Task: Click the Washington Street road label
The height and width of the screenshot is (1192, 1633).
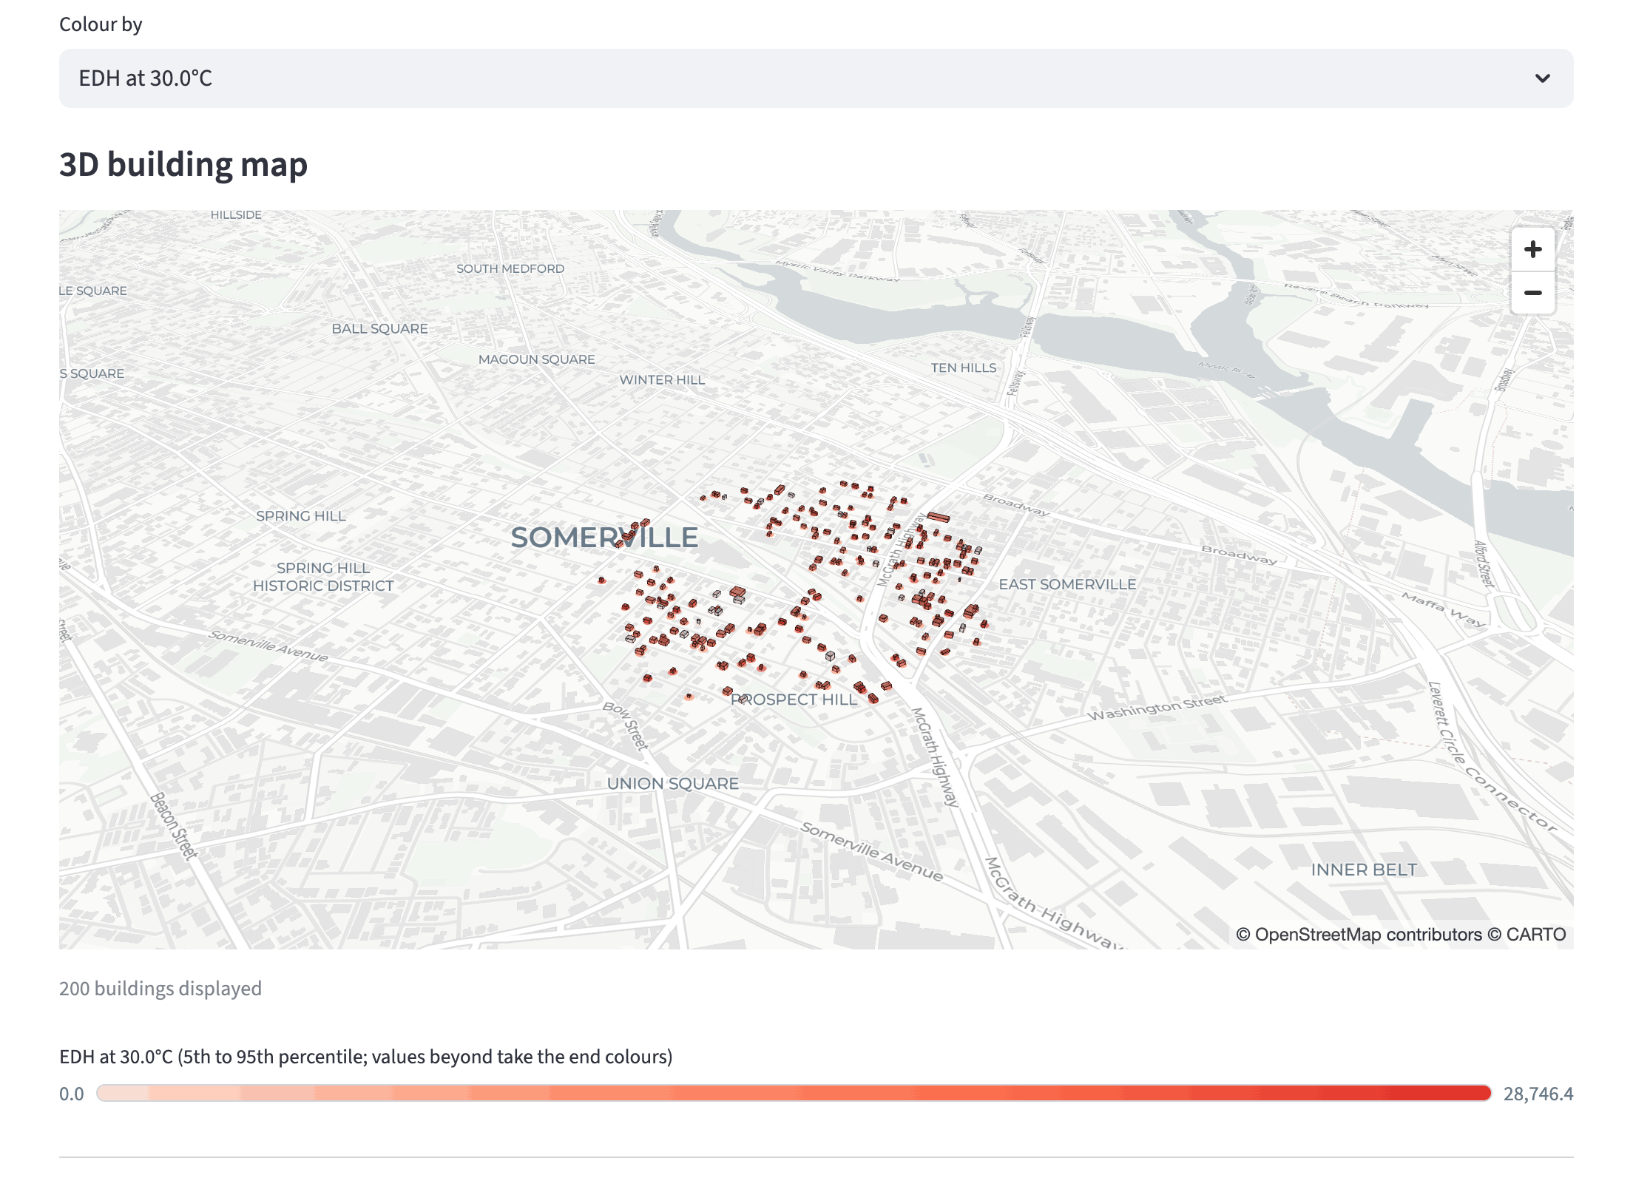Action: pyautogui.click(x=1157, y=707)
